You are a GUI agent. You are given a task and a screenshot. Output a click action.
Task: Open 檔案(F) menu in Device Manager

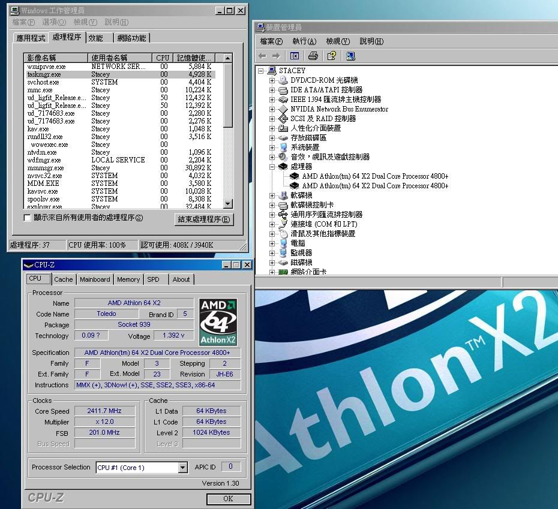(x=271, y=41)
